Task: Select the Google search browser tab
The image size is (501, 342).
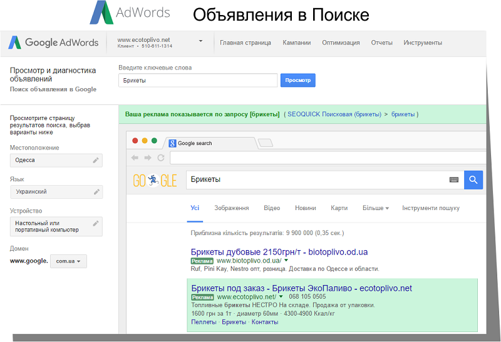Action: [x=209, y=143]
